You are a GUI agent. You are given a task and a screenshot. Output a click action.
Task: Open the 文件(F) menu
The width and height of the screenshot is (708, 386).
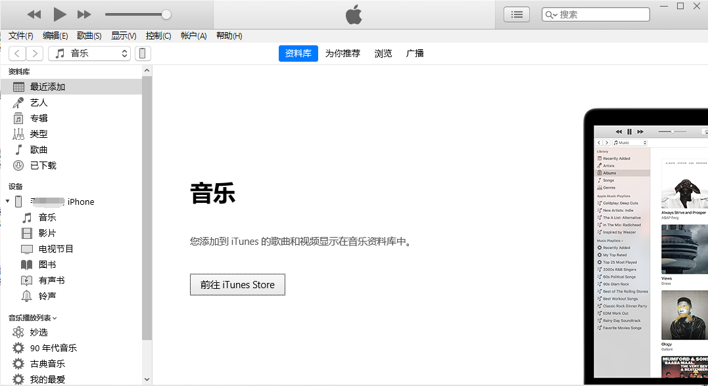(x=21, y=35)
